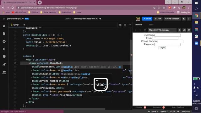Go back in Chrome
201x113 pixels.
pos(3,8)
